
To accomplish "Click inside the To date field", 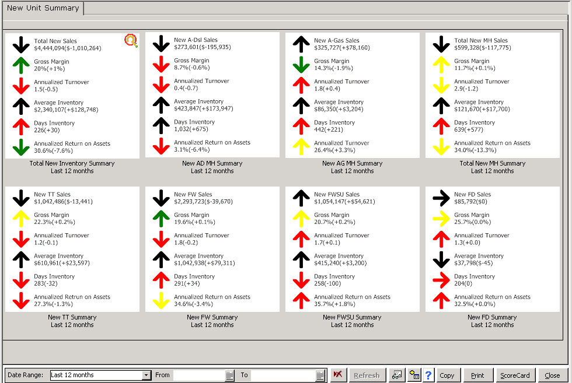I will pyautogui.click(x=282, y=375).
